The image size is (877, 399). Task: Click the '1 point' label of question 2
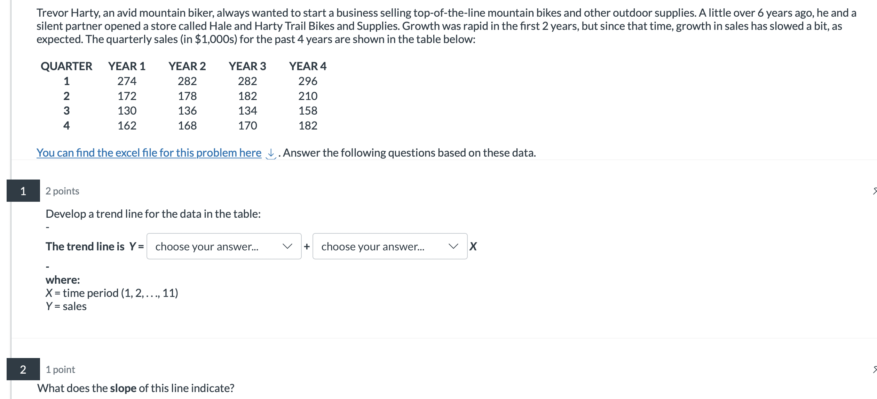tap(60, 369)
